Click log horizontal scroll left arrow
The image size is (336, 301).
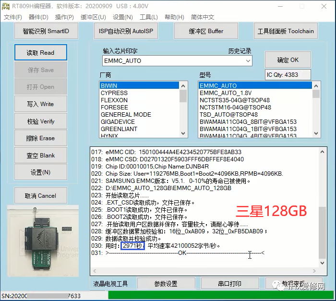[x=95, y=271]
